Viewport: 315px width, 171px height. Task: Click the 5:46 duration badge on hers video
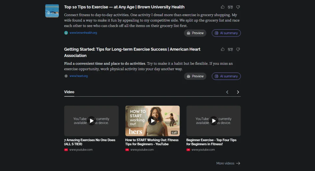(x=174, y=133)
